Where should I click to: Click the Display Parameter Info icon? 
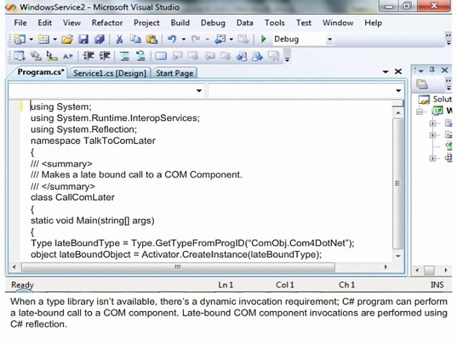[36, 56]
